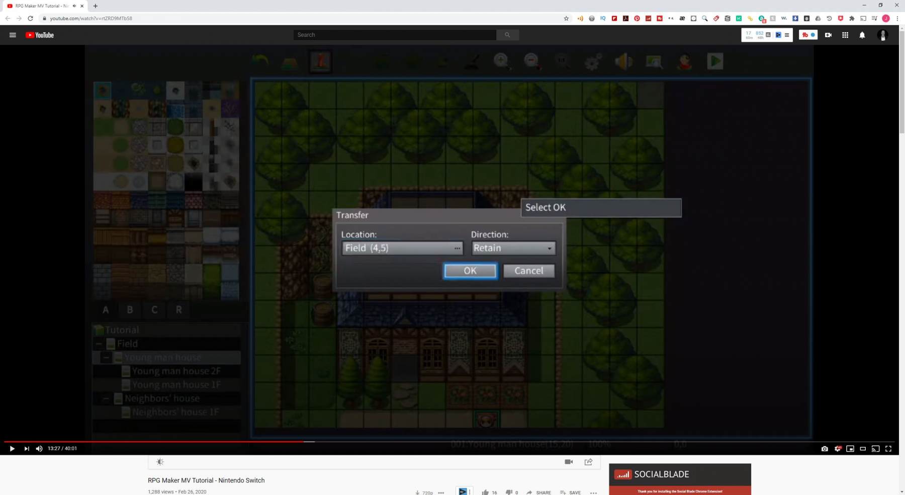Image resolution: width=905 pixels, height=495 pixels.
Task: Click the SHARE button
Action: coord(538,492)
